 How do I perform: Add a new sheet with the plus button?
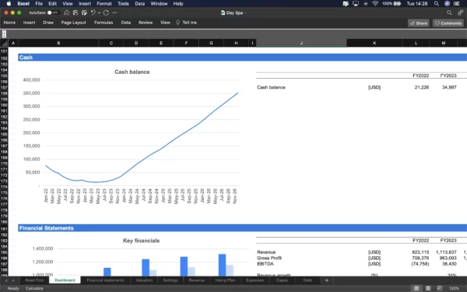pyautogui.click(x=327, y=280)
